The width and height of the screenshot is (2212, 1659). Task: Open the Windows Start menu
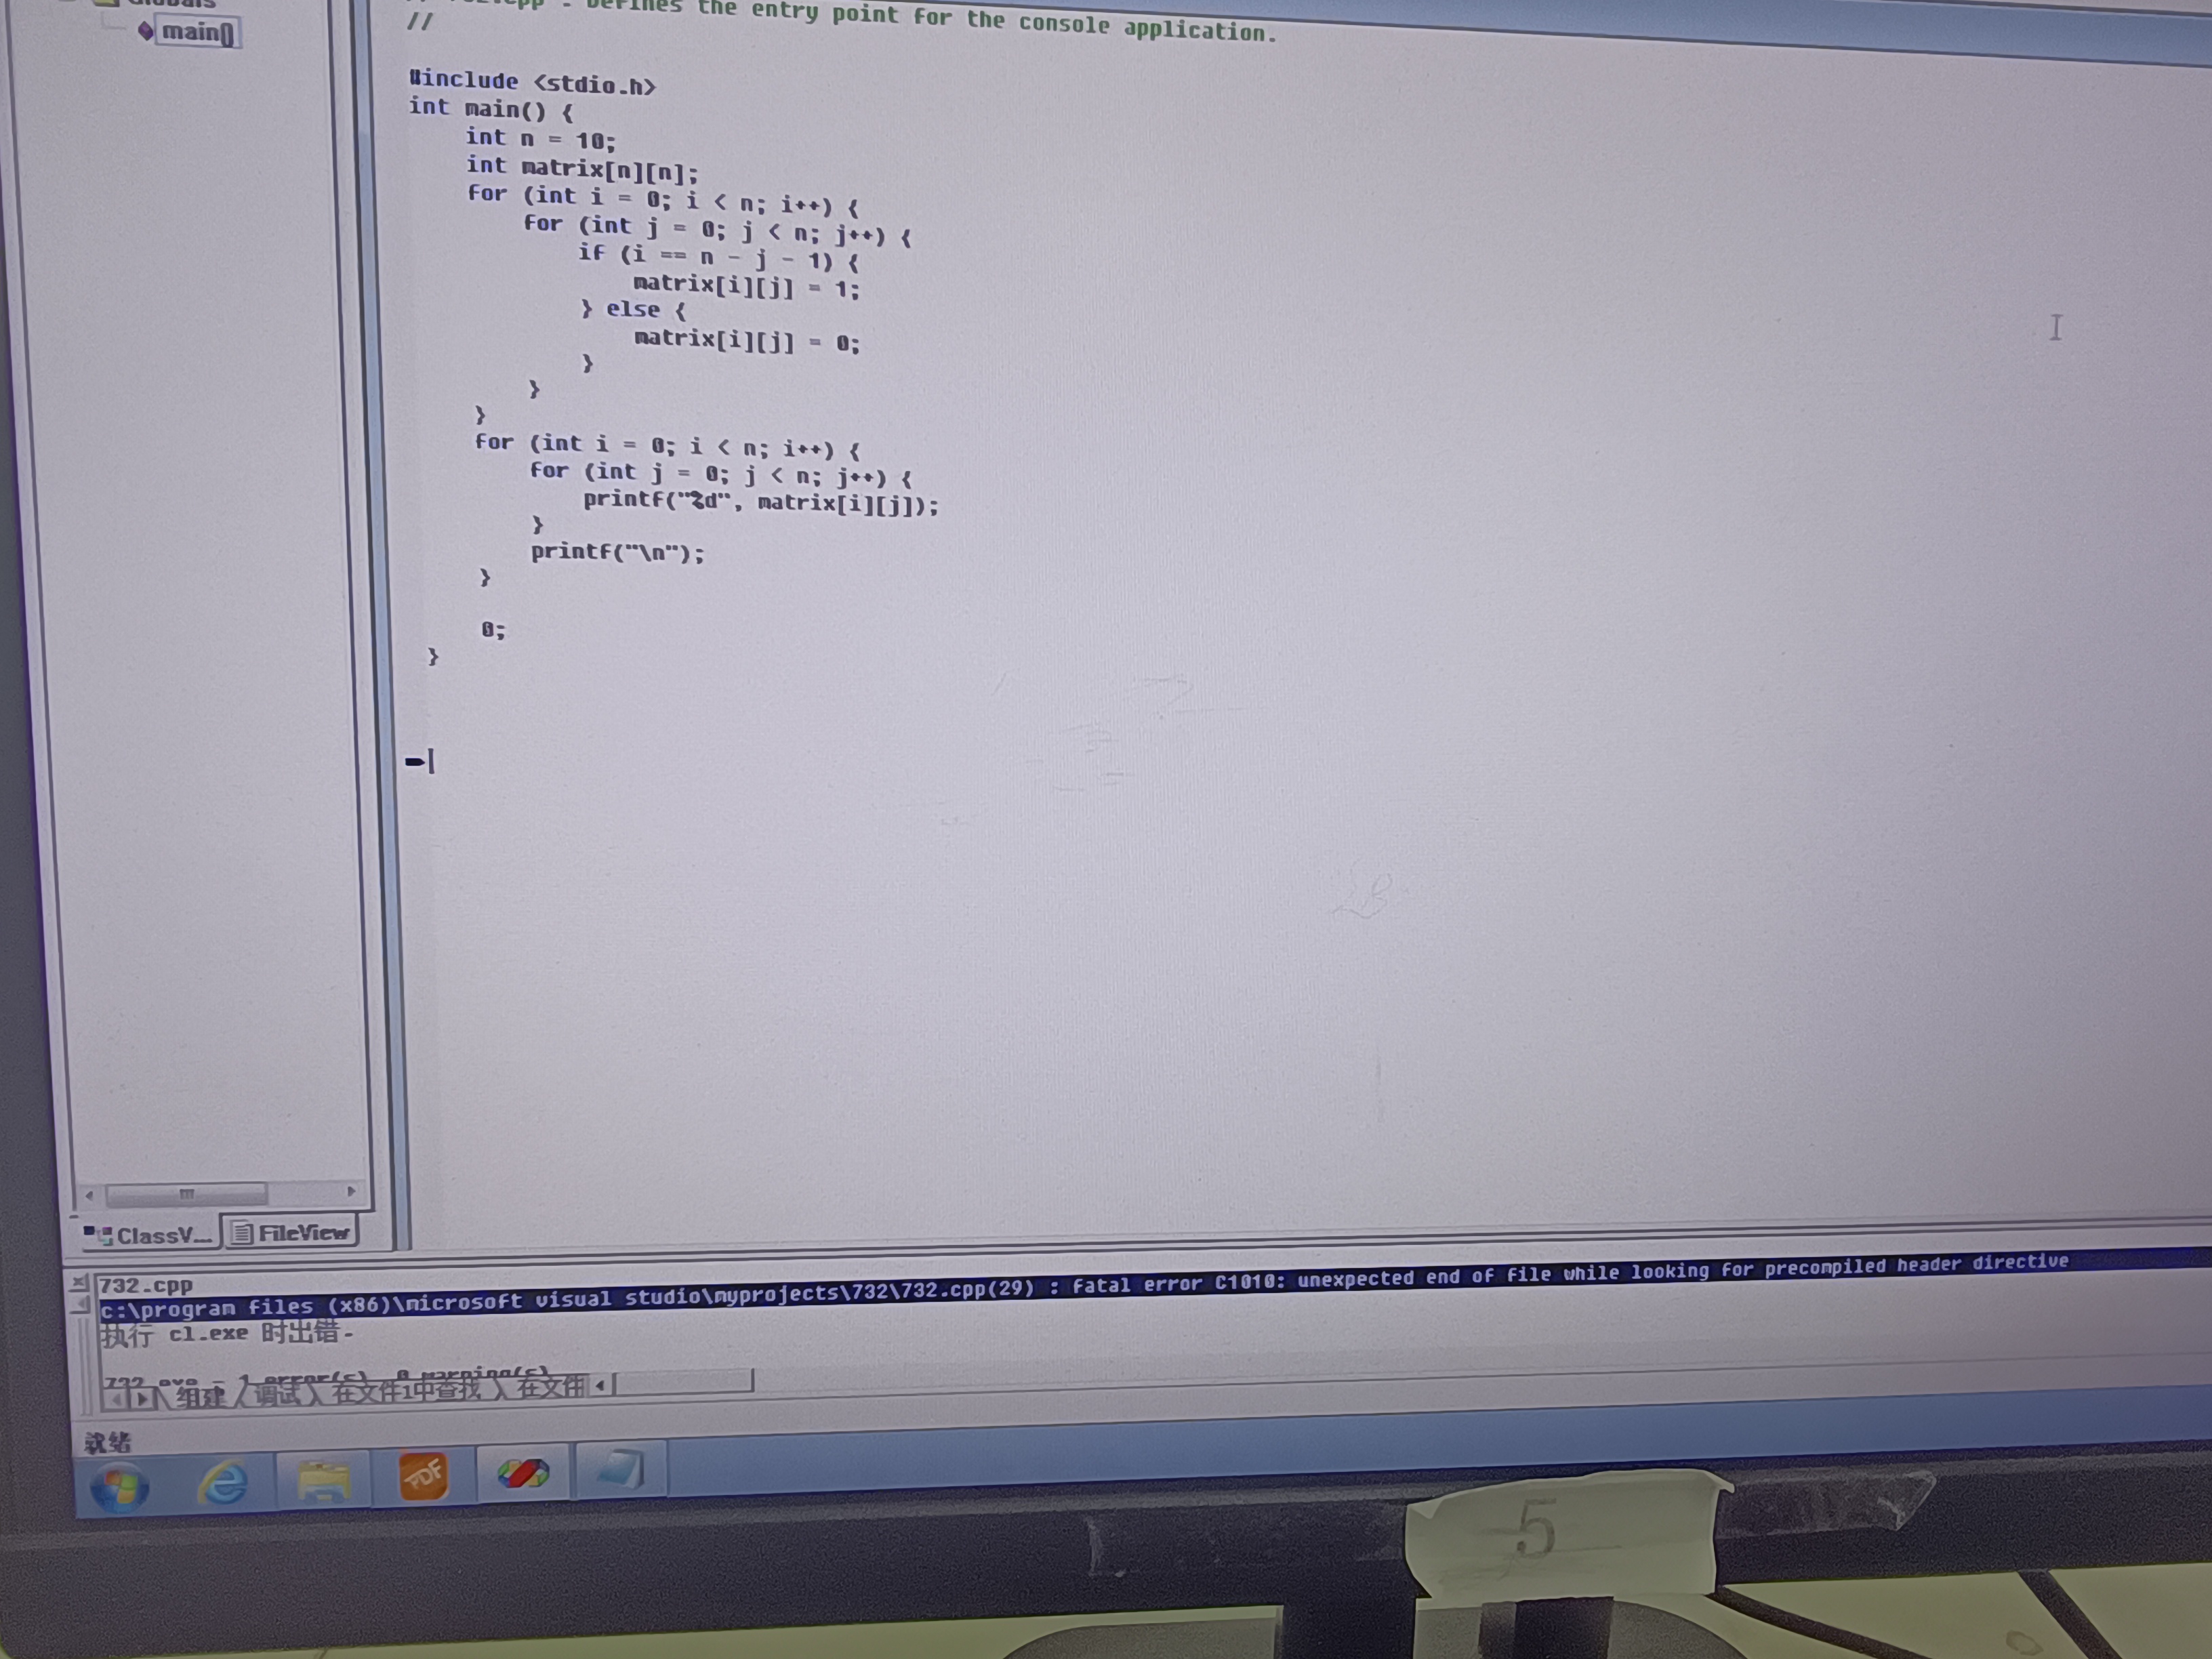pos(119,1487)
